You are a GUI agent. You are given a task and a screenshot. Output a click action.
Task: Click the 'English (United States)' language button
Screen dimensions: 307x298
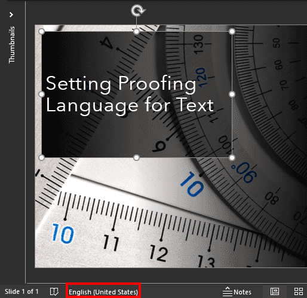(103, 292)
